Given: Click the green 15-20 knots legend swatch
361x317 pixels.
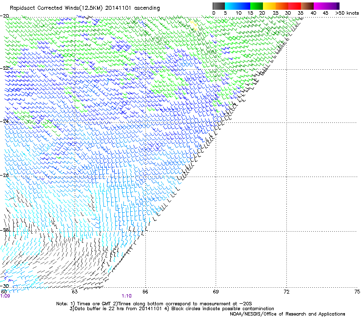Looking at the screenshot, I should pyautogui.click(x=257, y=6).
